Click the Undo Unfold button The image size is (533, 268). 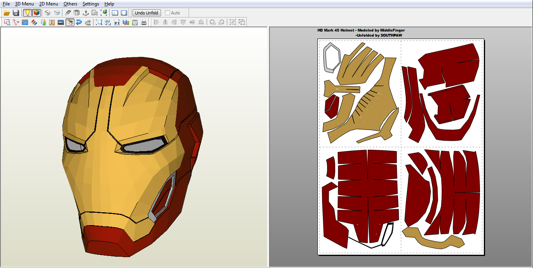(x=147, y=13)
